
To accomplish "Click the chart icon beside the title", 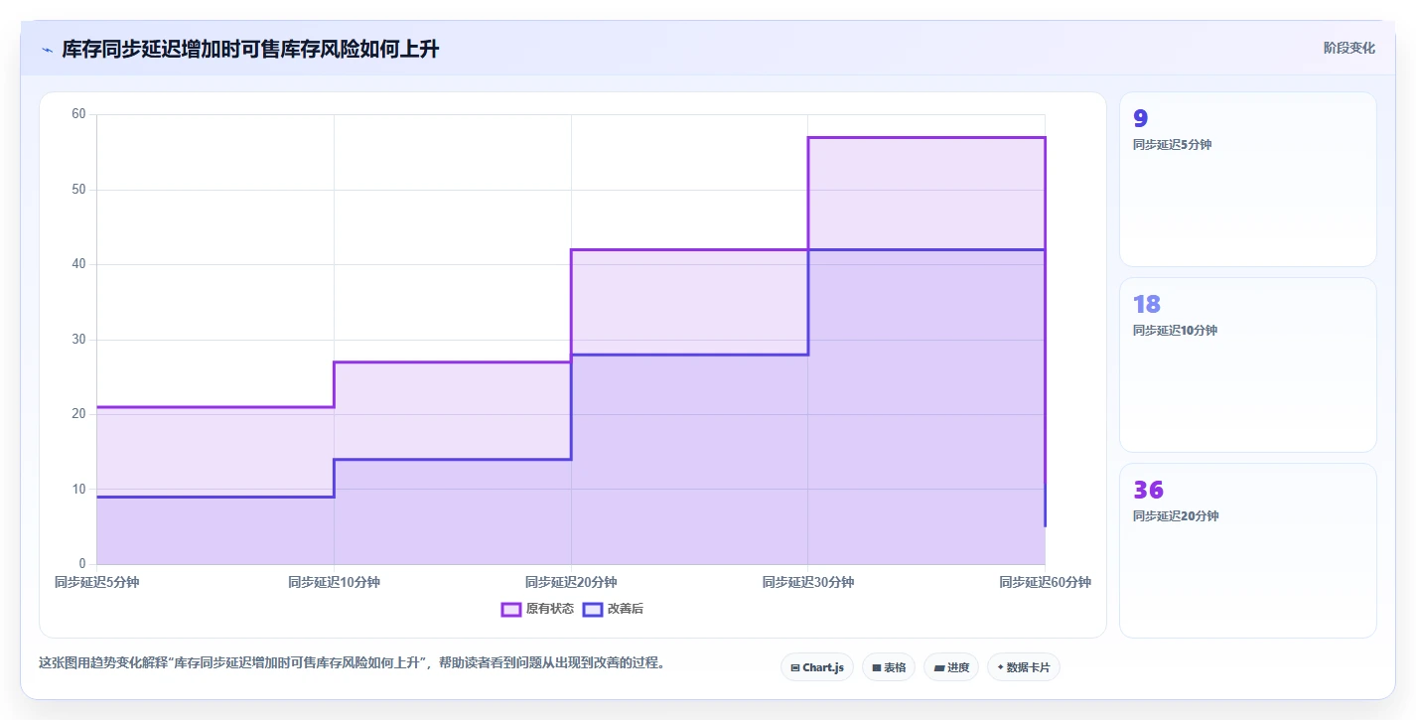I will [x=47, y=50].
